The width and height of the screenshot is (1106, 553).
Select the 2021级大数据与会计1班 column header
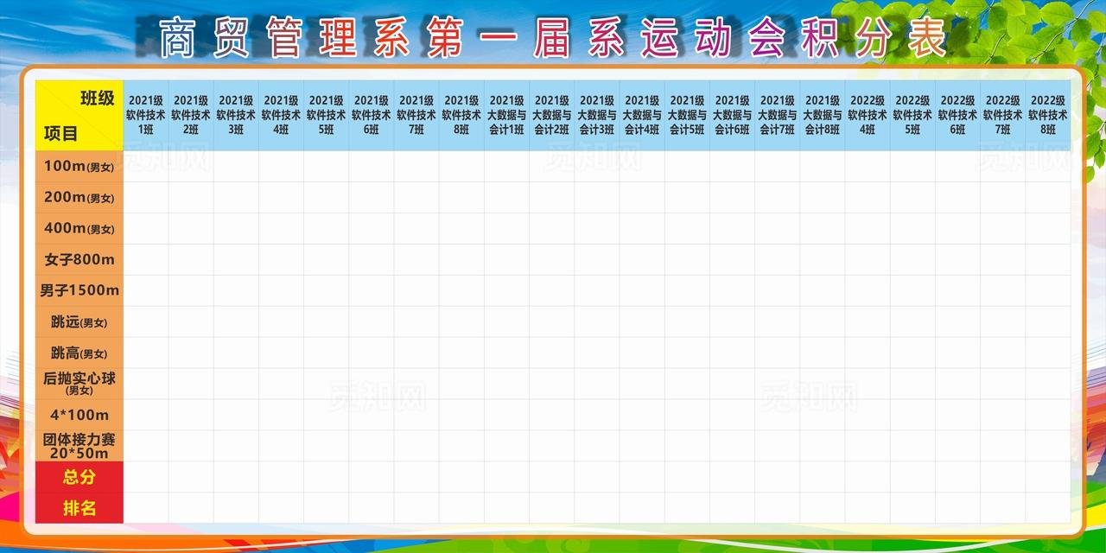pyautogui.click(x=506, y=113)
